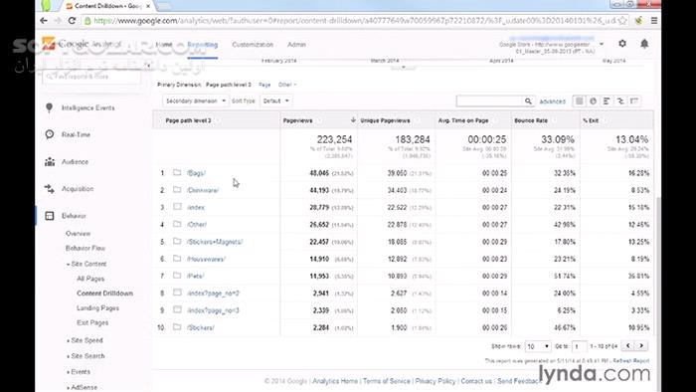This screenshot has height=392, width=696.
Task: Click the browser back arrow
Action: pos(44,21)
